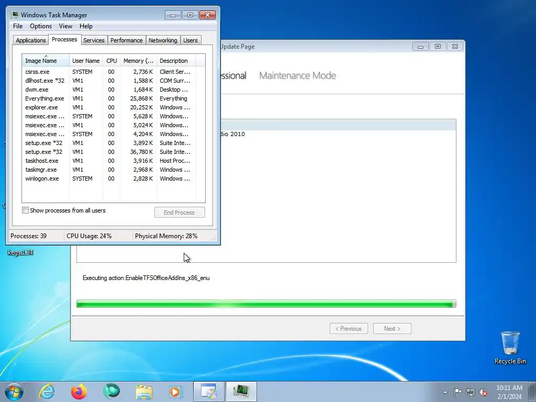536x402 pixels.
Task: Open Internet Explorer from the taskbar
Action: pyautogui.click(x=47, y=392)
